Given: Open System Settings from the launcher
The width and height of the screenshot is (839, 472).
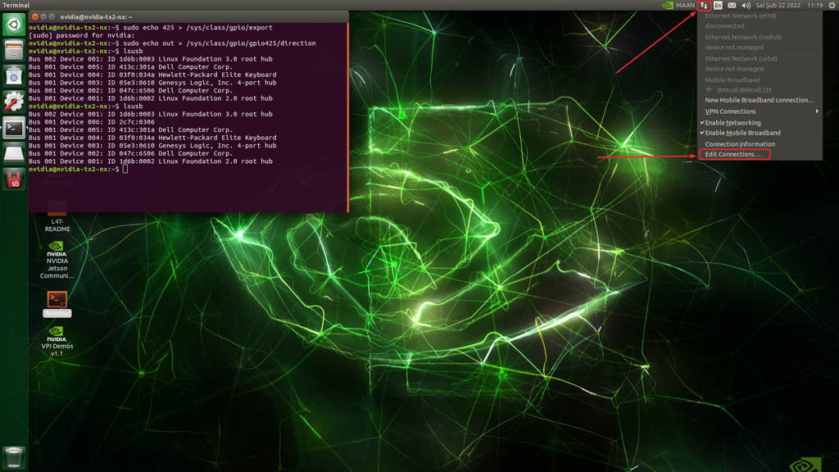Looking at the screenshot, I should click(14, 102).
